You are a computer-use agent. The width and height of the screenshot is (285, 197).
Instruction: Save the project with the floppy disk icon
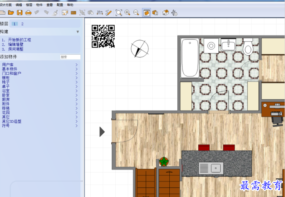pyautogui.click(x=19, y=12)
